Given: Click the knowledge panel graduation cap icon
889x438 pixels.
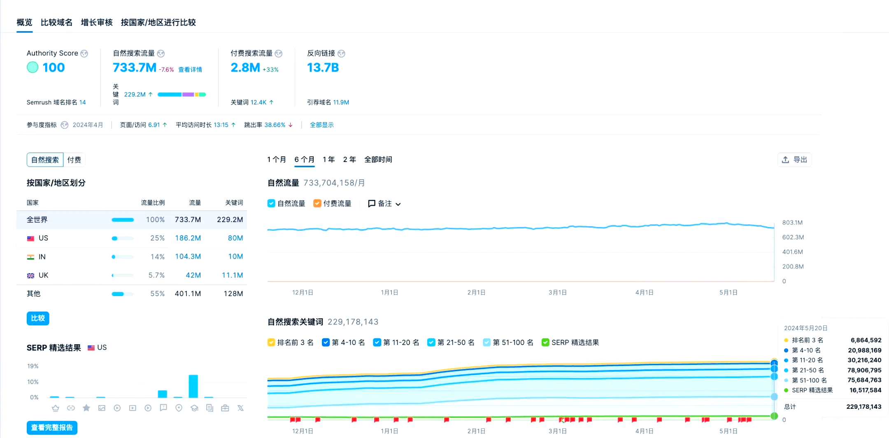Looking at the screenshot, I should coord(194,408).
